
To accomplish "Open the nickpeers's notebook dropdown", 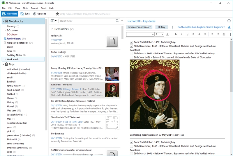I will coord(139,27).
